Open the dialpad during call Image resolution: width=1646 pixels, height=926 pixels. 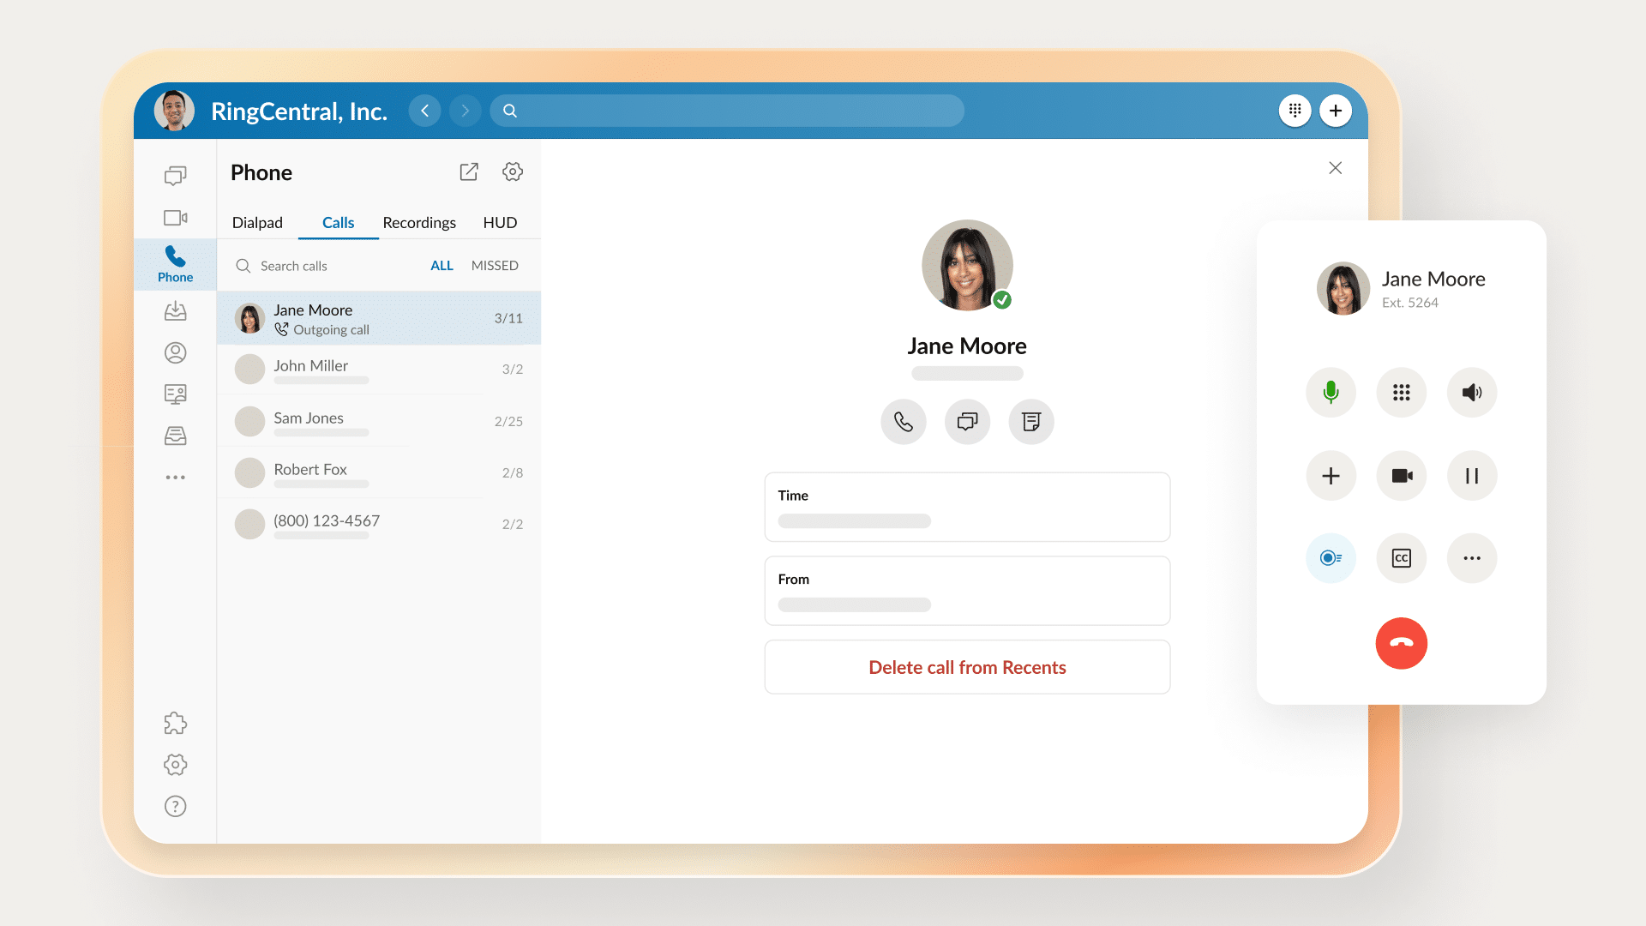(x=1401, y=393)
